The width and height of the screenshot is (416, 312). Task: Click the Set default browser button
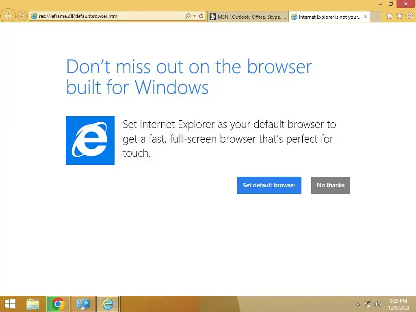click(x=269, y=185)
